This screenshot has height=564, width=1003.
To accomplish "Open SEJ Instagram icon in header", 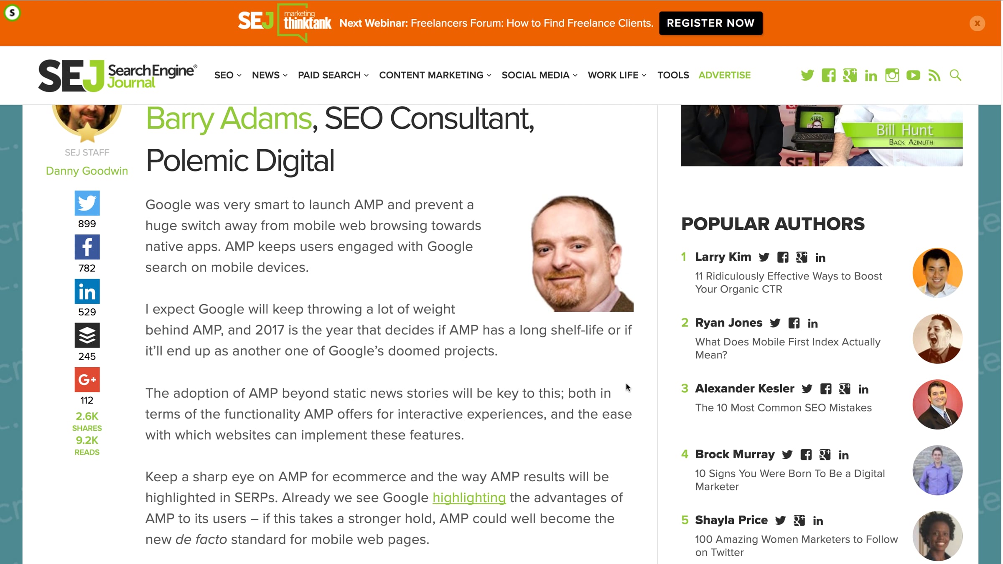I will pos(892,75).
